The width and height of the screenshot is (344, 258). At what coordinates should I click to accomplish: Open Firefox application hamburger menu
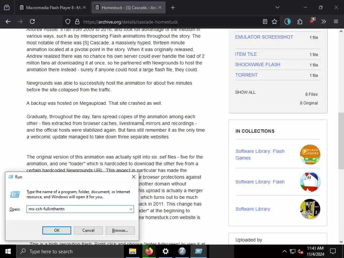pos(336,22)
